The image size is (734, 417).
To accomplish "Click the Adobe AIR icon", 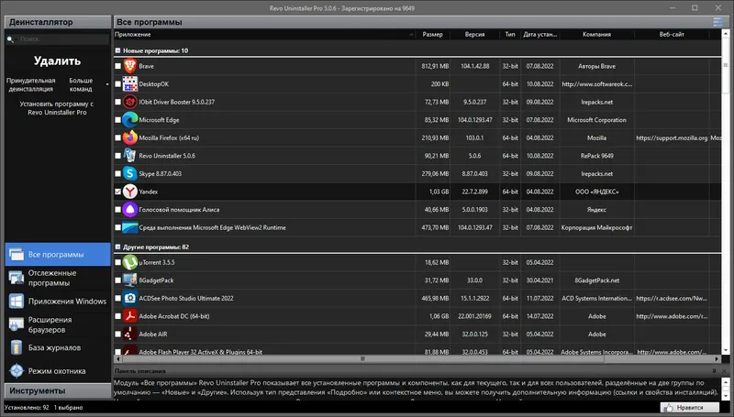I will tap(129, 335).
